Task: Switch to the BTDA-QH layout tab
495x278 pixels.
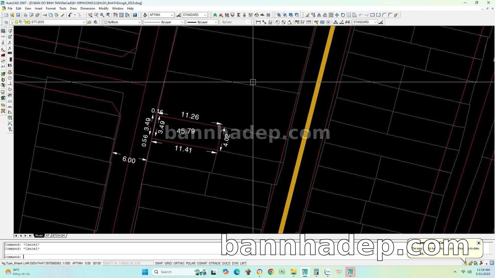Action: coord(59,235)
